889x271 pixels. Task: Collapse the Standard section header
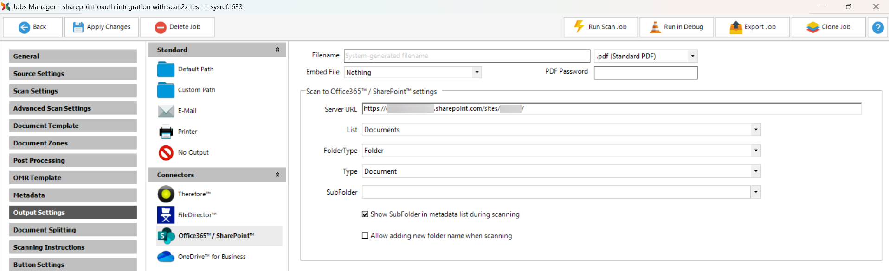[x=277, y=50]
